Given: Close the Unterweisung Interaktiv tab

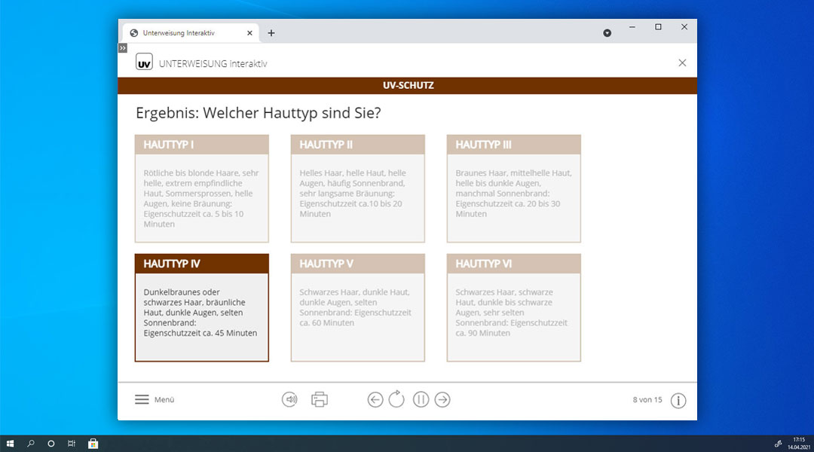Looking at the screenshot, I should point(249,33).
